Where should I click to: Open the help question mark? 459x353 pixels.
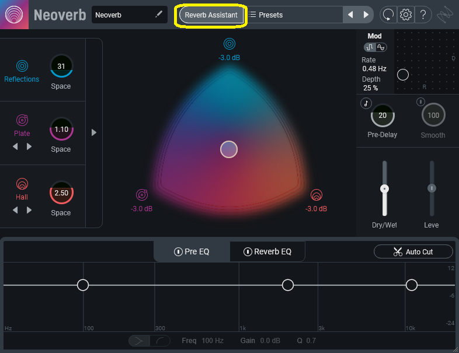pos(422,15)
